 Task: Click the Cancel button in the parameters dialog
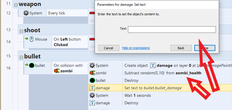pos(109,48)
